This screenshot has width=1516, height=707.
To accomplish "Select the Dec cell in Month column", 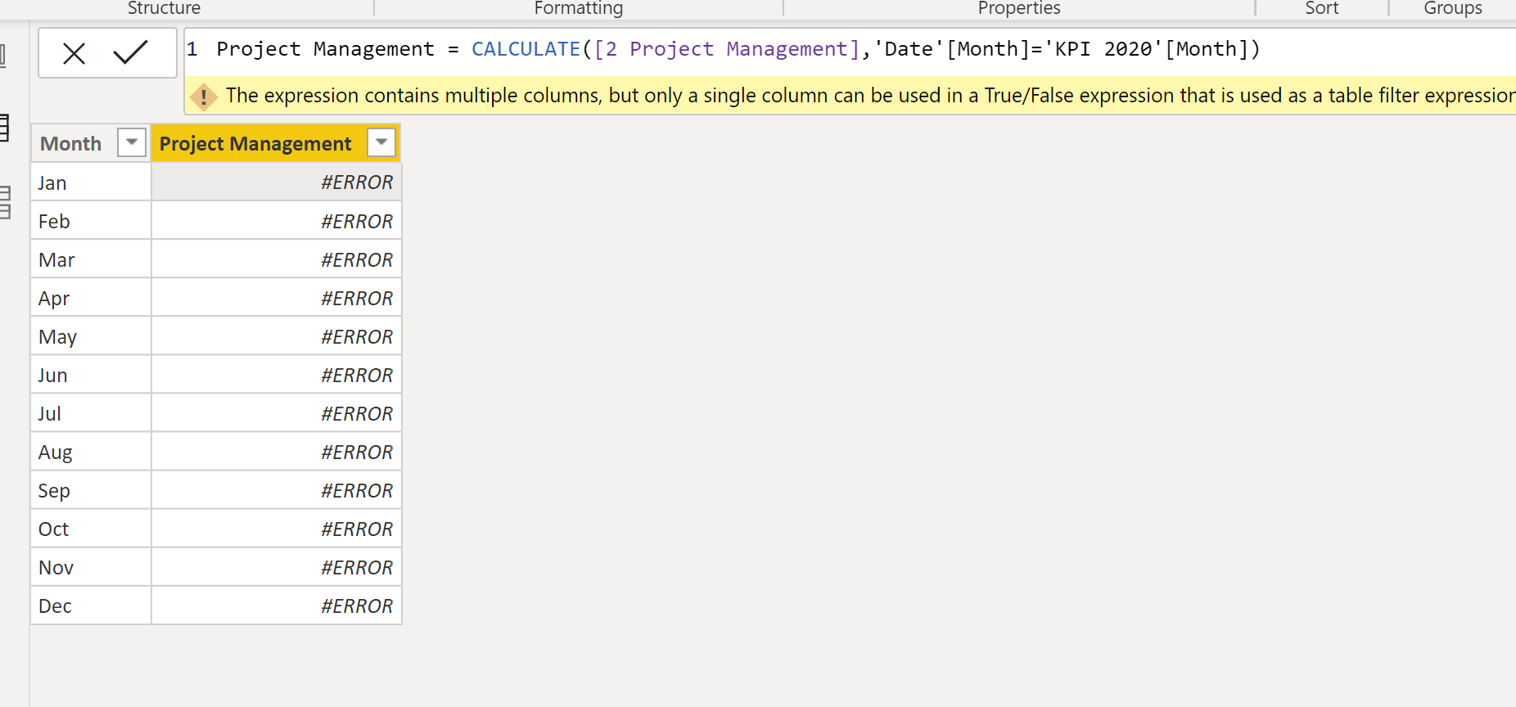I will (91, 606).
